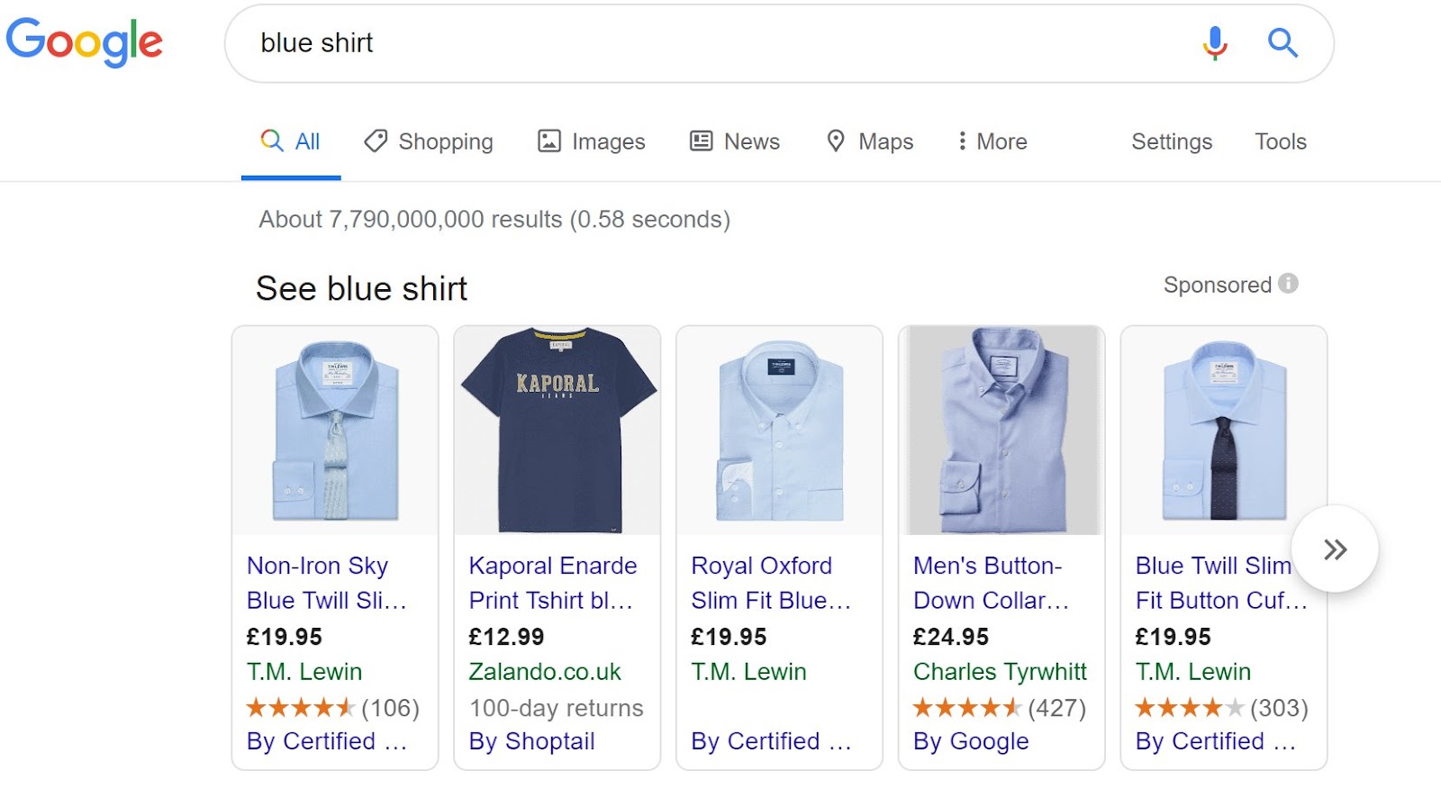The height and width of the screenshot is (798, 1441).
Task: Click the Google logo
Action: [x=85, y=42]
